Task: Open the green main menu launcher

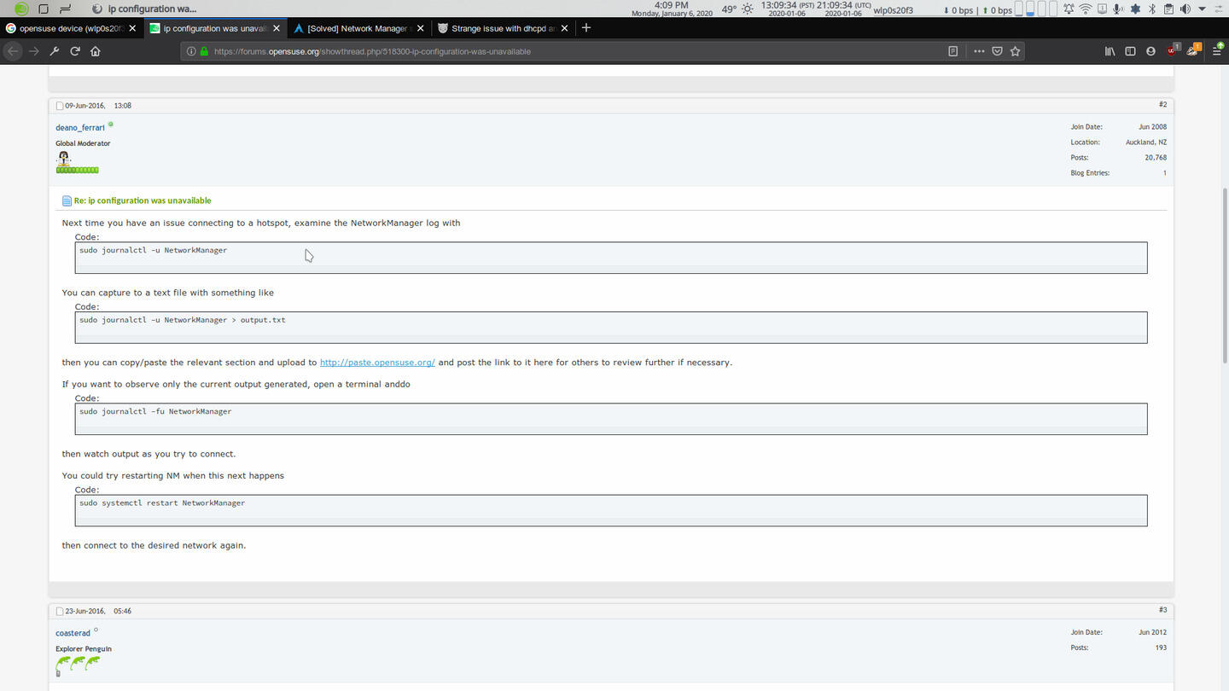Action: 21,9
